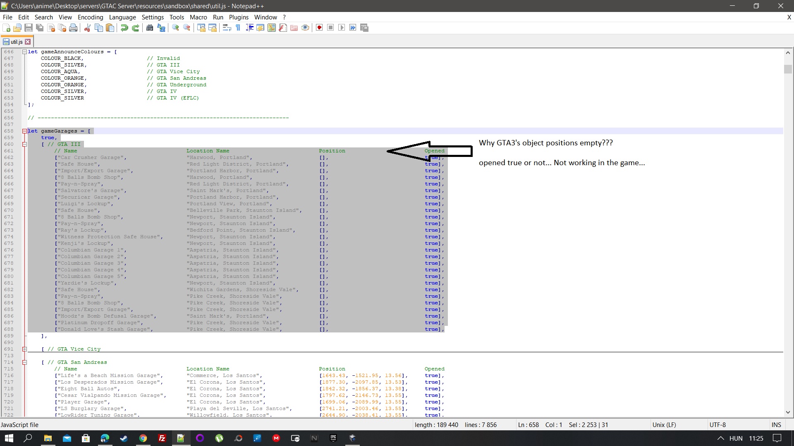Open the Encoding menu
The width and height of the screenshot is (794, 446).
(x=90, y=17)
